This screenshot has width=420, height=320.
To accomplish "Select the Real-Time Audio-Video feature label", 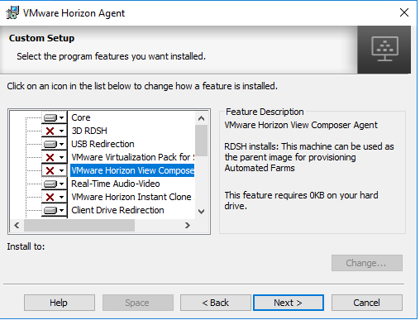I will [x=116, y=184].
